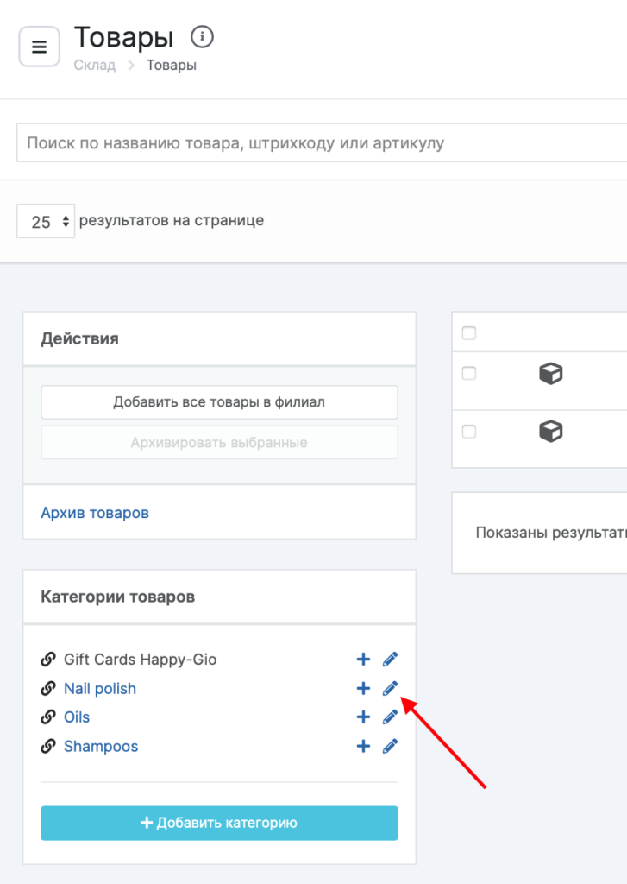Add subcategory under Oils

tap(363, 717)
